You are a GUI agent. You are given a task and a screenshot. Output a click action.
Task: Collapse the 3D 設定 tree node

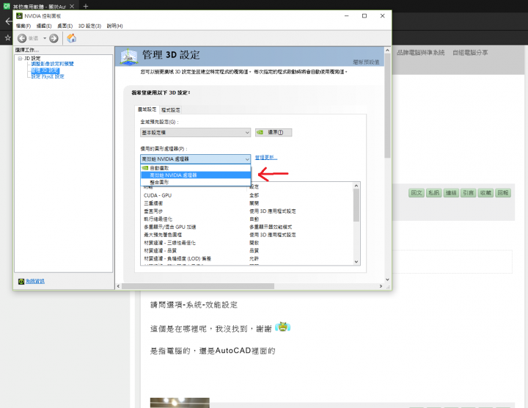click(20, 58)
